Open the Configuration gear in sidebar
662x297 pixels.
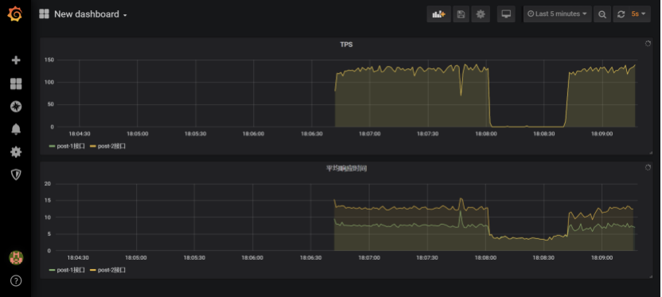(x=16, y=152)
